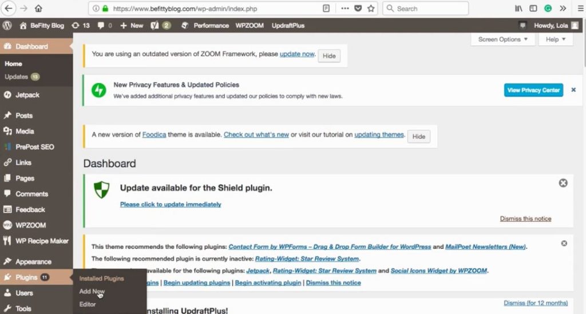Toggle the browser sidebar icon
Image resolution: width=586 pixels, height=314 pixels.
point(533,8)
